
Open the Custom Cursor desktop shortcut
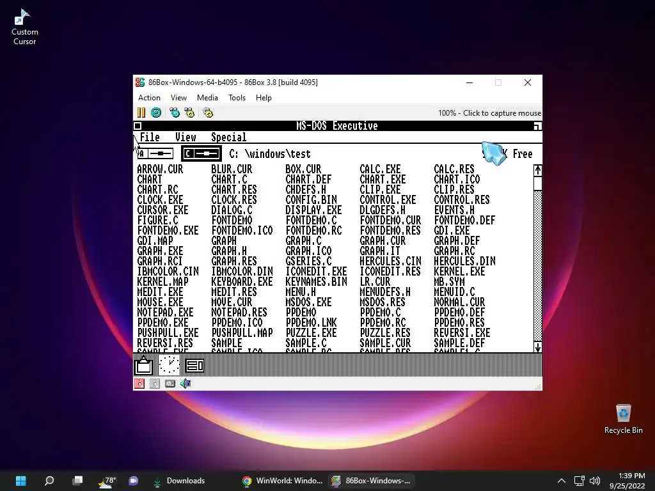(x=25, y=27)
